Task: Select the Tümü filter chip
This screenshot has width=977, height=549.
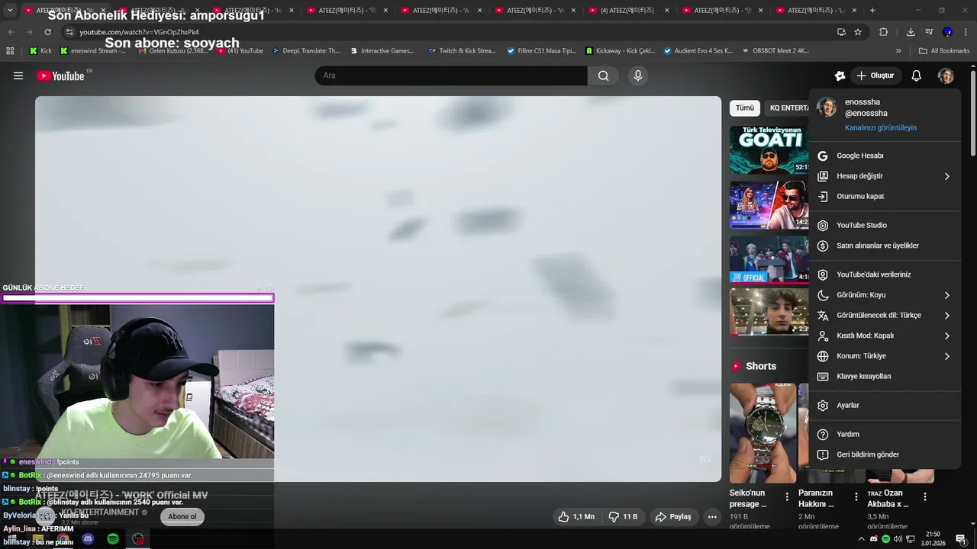Action: pos(744,108)
